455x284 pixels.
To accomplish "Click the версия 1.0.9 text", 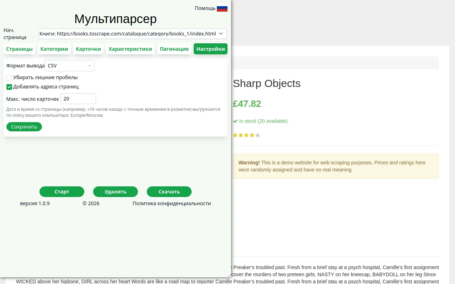I will 35,203.
